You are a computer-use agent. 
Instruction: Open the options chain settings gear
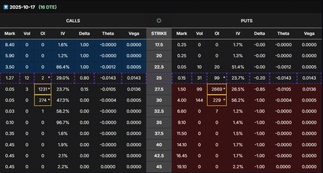(159, 21)
